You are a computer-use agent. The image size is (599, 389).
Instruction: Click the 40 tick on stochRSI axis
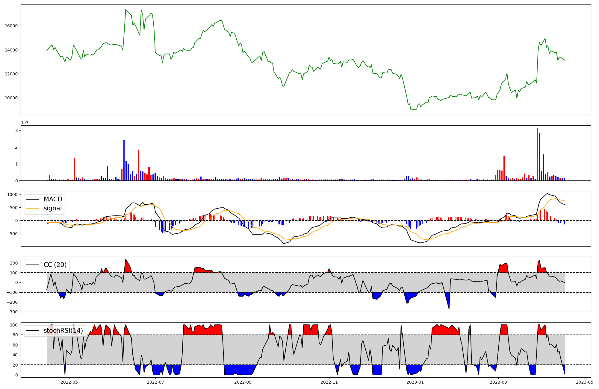coord(15,355)
